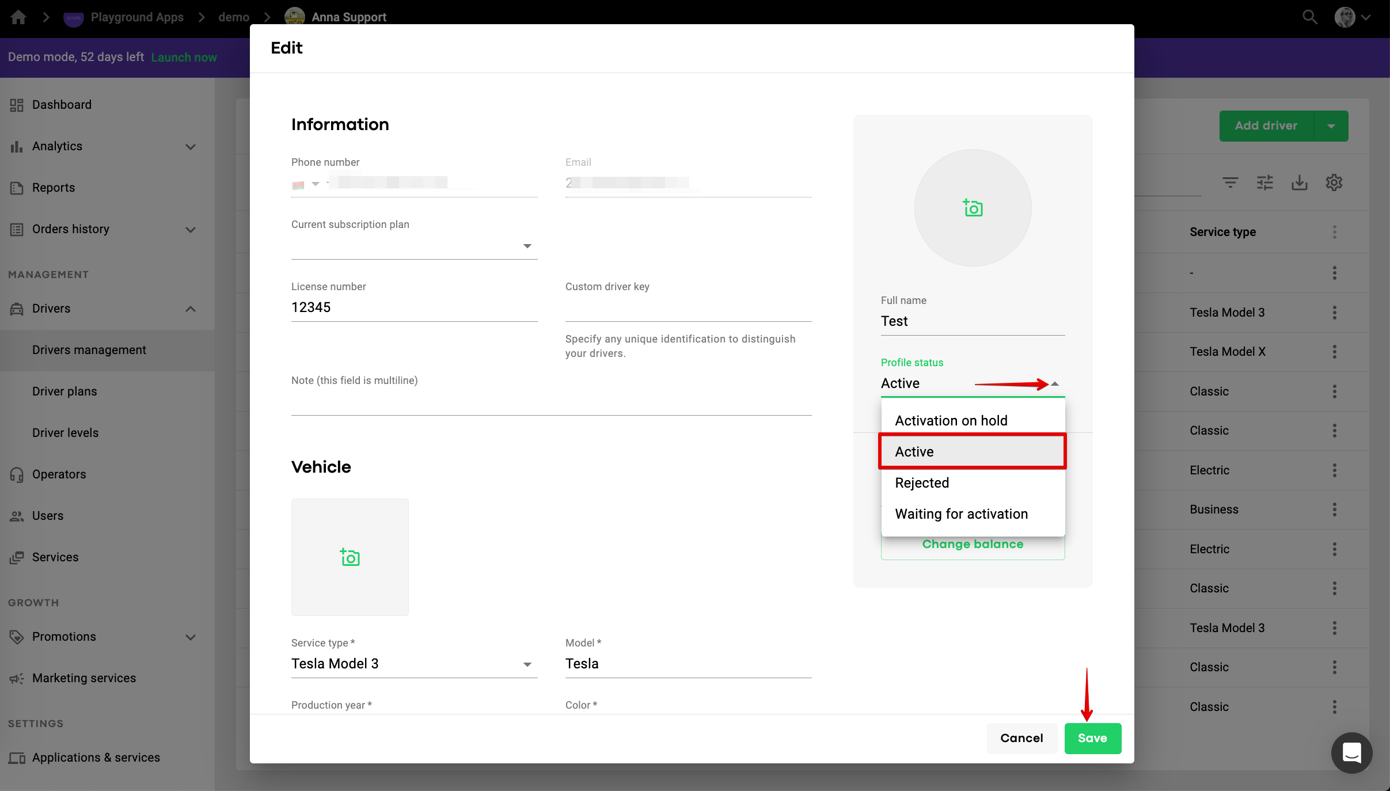Click the filter list icon
Image resolution: width=1390 pixels, height=791 pixels.
click(x=1230, y=183)
